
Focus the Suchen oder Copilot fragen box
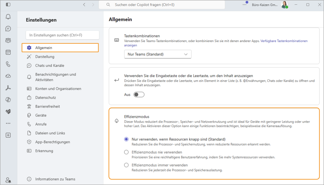(x=162, y=5)
